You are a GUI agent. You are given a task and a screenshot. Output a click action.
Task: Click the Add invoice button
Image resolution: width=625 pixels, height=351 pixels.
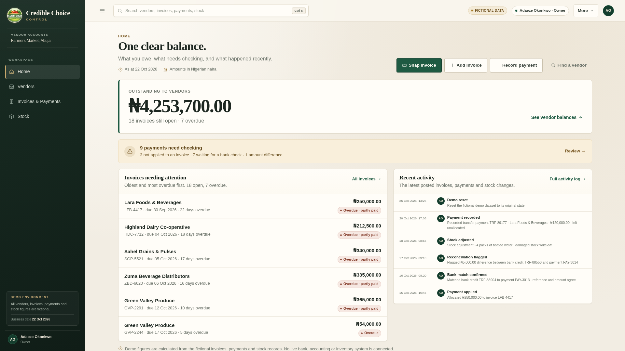465,65
